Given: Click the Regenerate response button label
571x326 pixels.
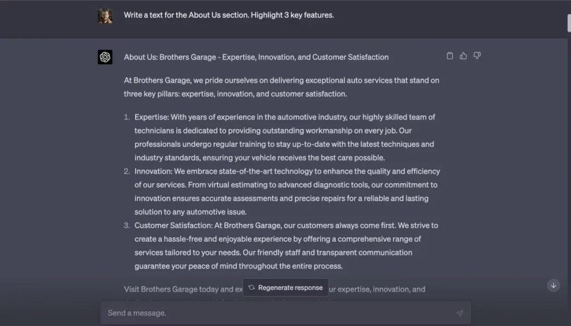Looking at the screenshot, I should tap(290, 288).
